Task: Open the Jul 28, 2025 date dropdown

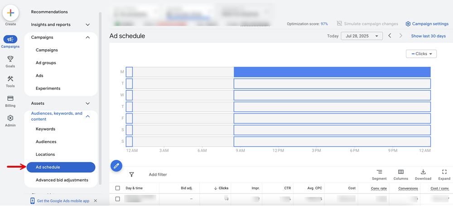Action: pos(361,36)
